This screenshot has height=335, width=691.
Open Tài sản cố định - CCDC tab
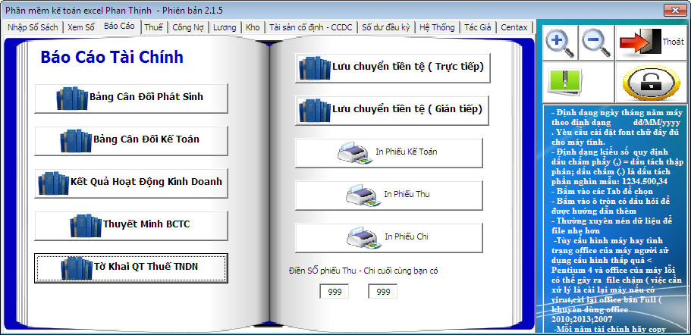pyautogui.click(x=311, y=27)
